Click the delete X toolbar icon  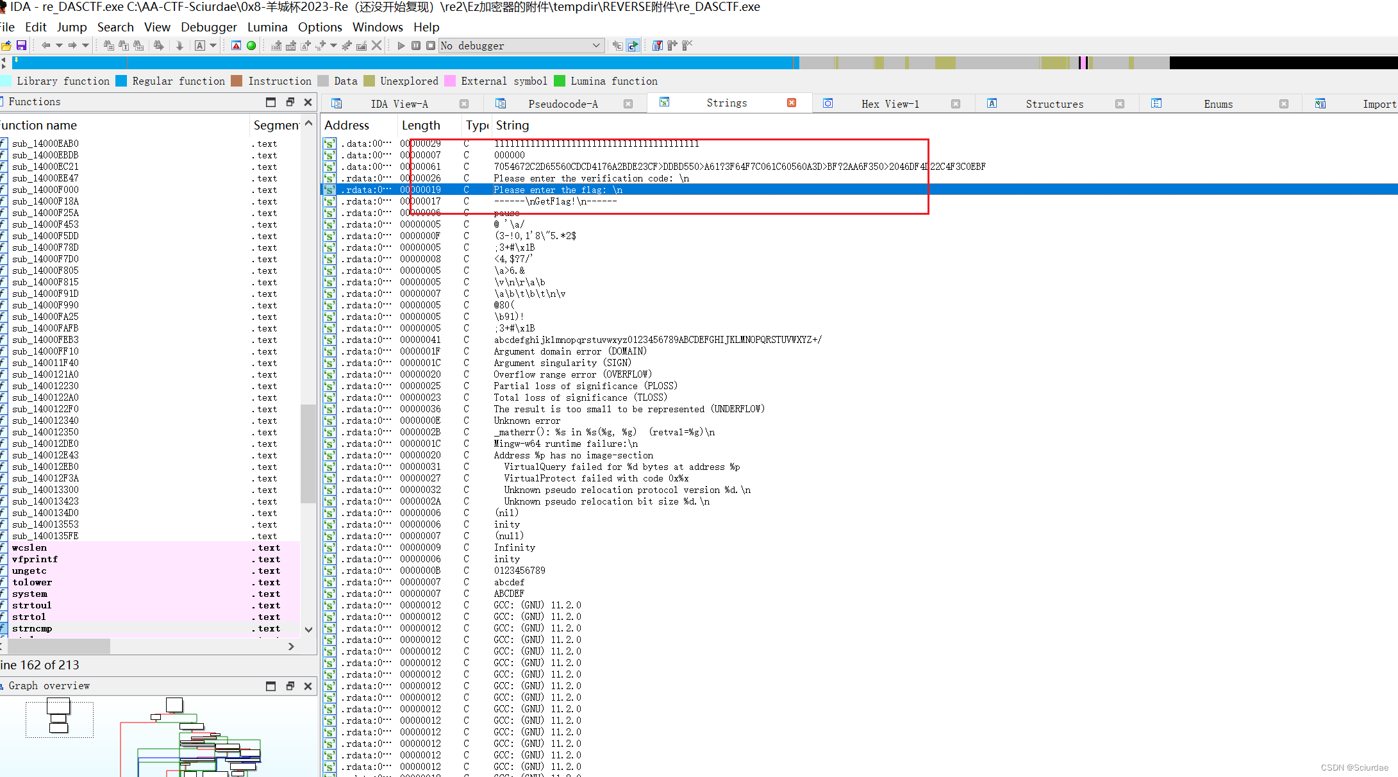[377, 46]
